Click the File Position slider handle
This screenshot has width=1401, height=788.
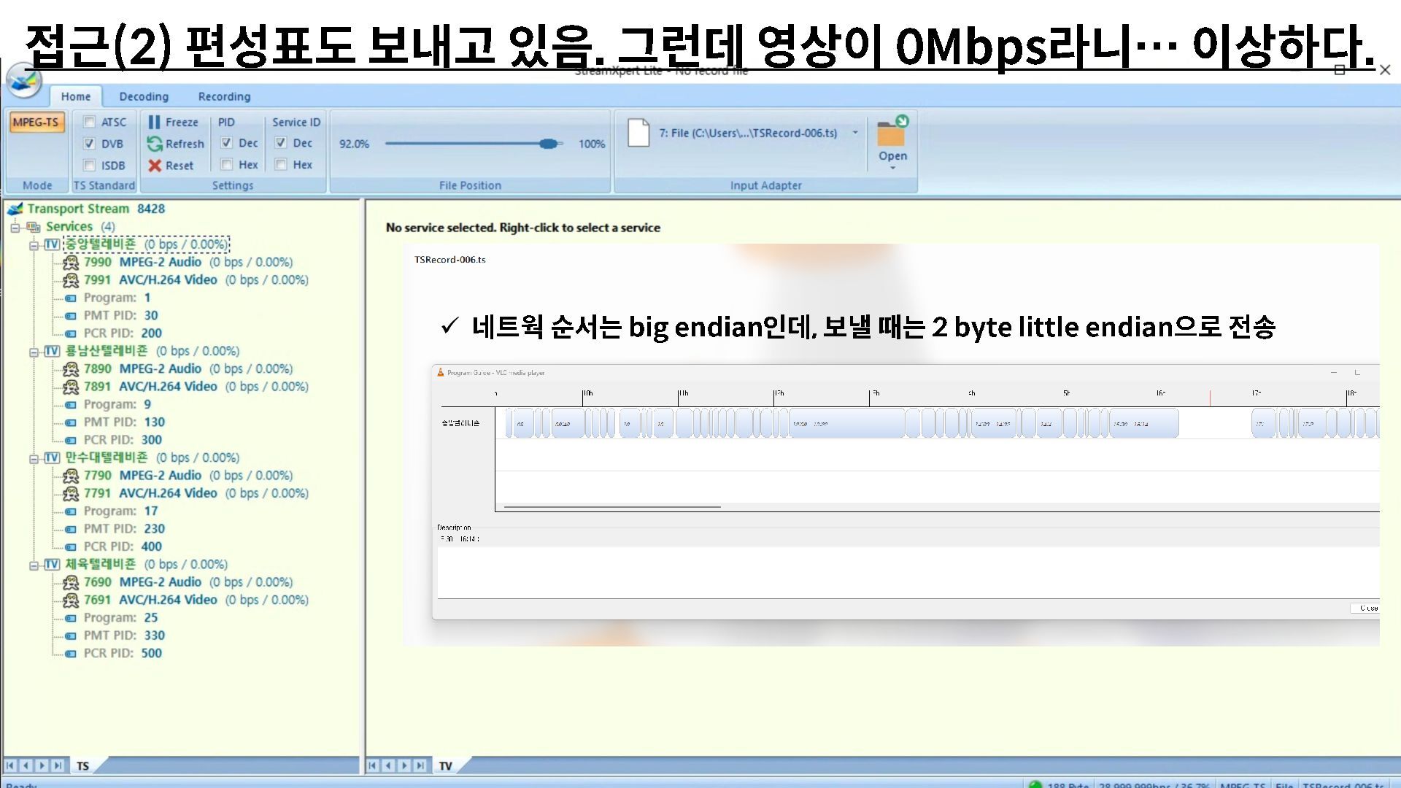tap(548, 144)
